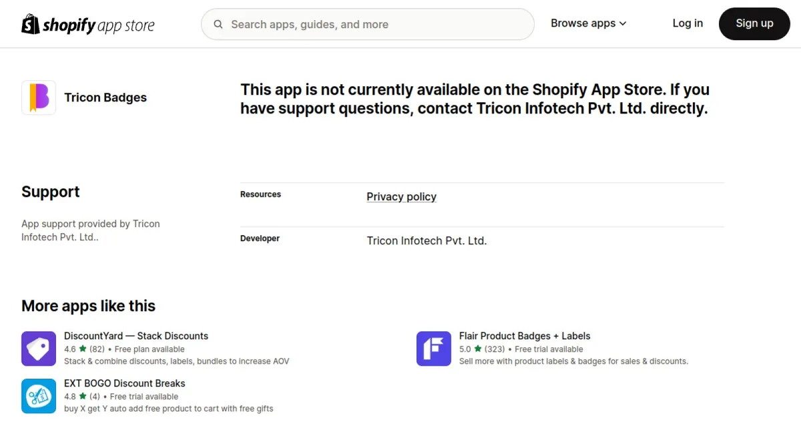Image resolution: width=801 pixels, height=434 pixels.
Task: Click the DiscountYard app icon
Action: [x=39, y=349]
